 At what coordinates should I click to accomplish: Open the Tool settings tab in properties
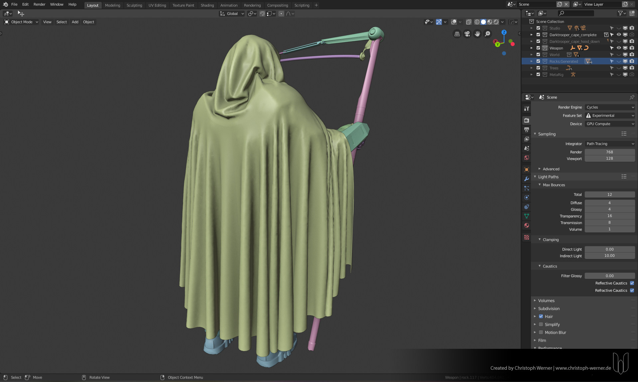click(x=527, y=108)
